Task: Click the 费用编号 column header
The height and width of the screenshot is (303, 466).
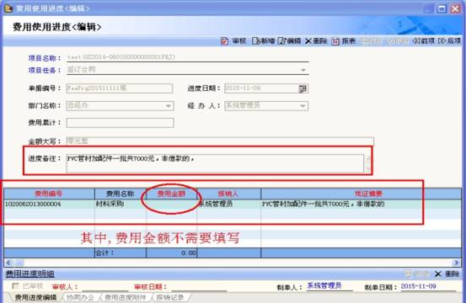Action: [49, 194]
